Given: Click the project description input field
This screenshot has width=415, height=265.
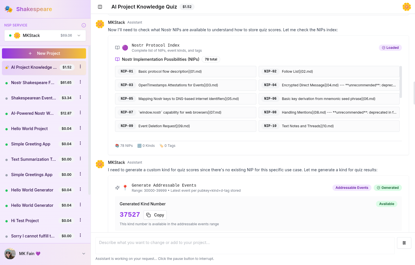Looking at the screenshot, I should click(x=245, y=245).
